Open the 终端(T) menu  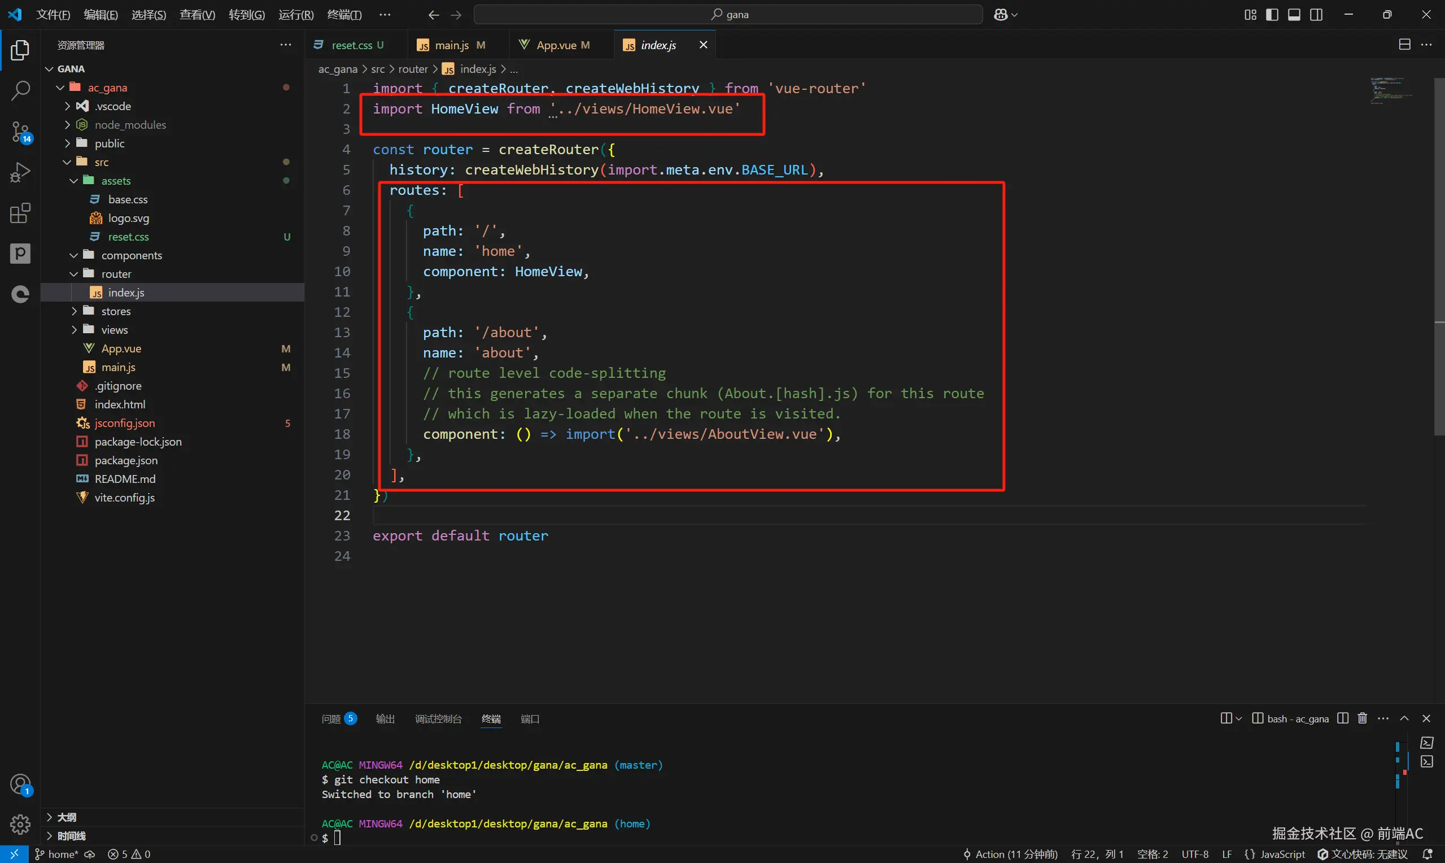tap(344, 15)
